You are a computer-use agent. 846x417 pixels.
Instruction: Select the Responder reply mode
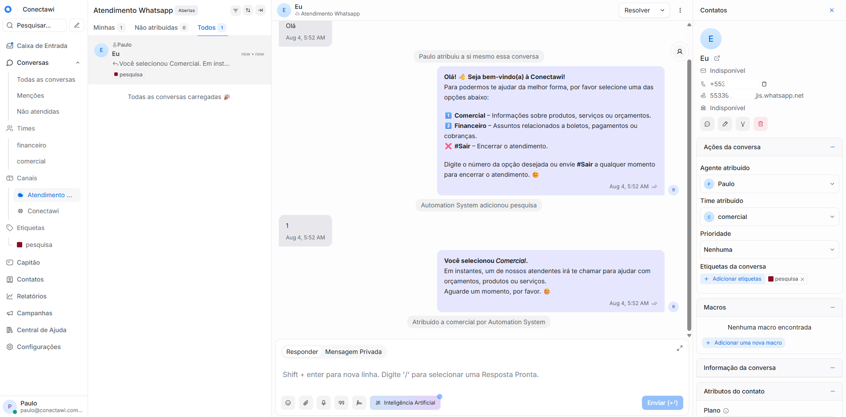pos(302,352)
